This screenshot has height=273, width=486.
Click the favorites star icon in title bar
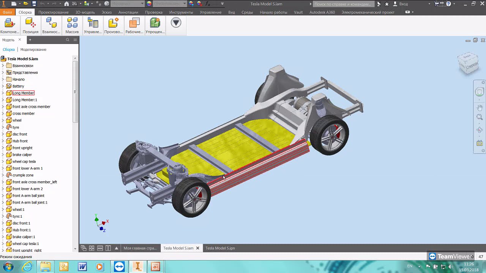click(387, 4)
